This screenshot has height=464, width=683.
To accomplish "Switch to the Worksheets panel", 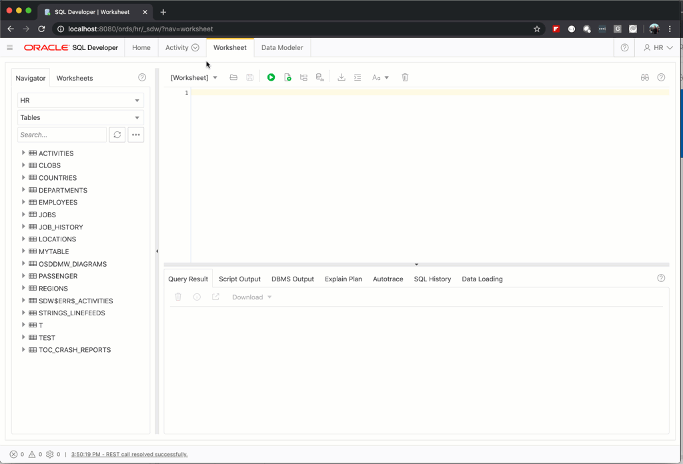I will coord(74,78).
